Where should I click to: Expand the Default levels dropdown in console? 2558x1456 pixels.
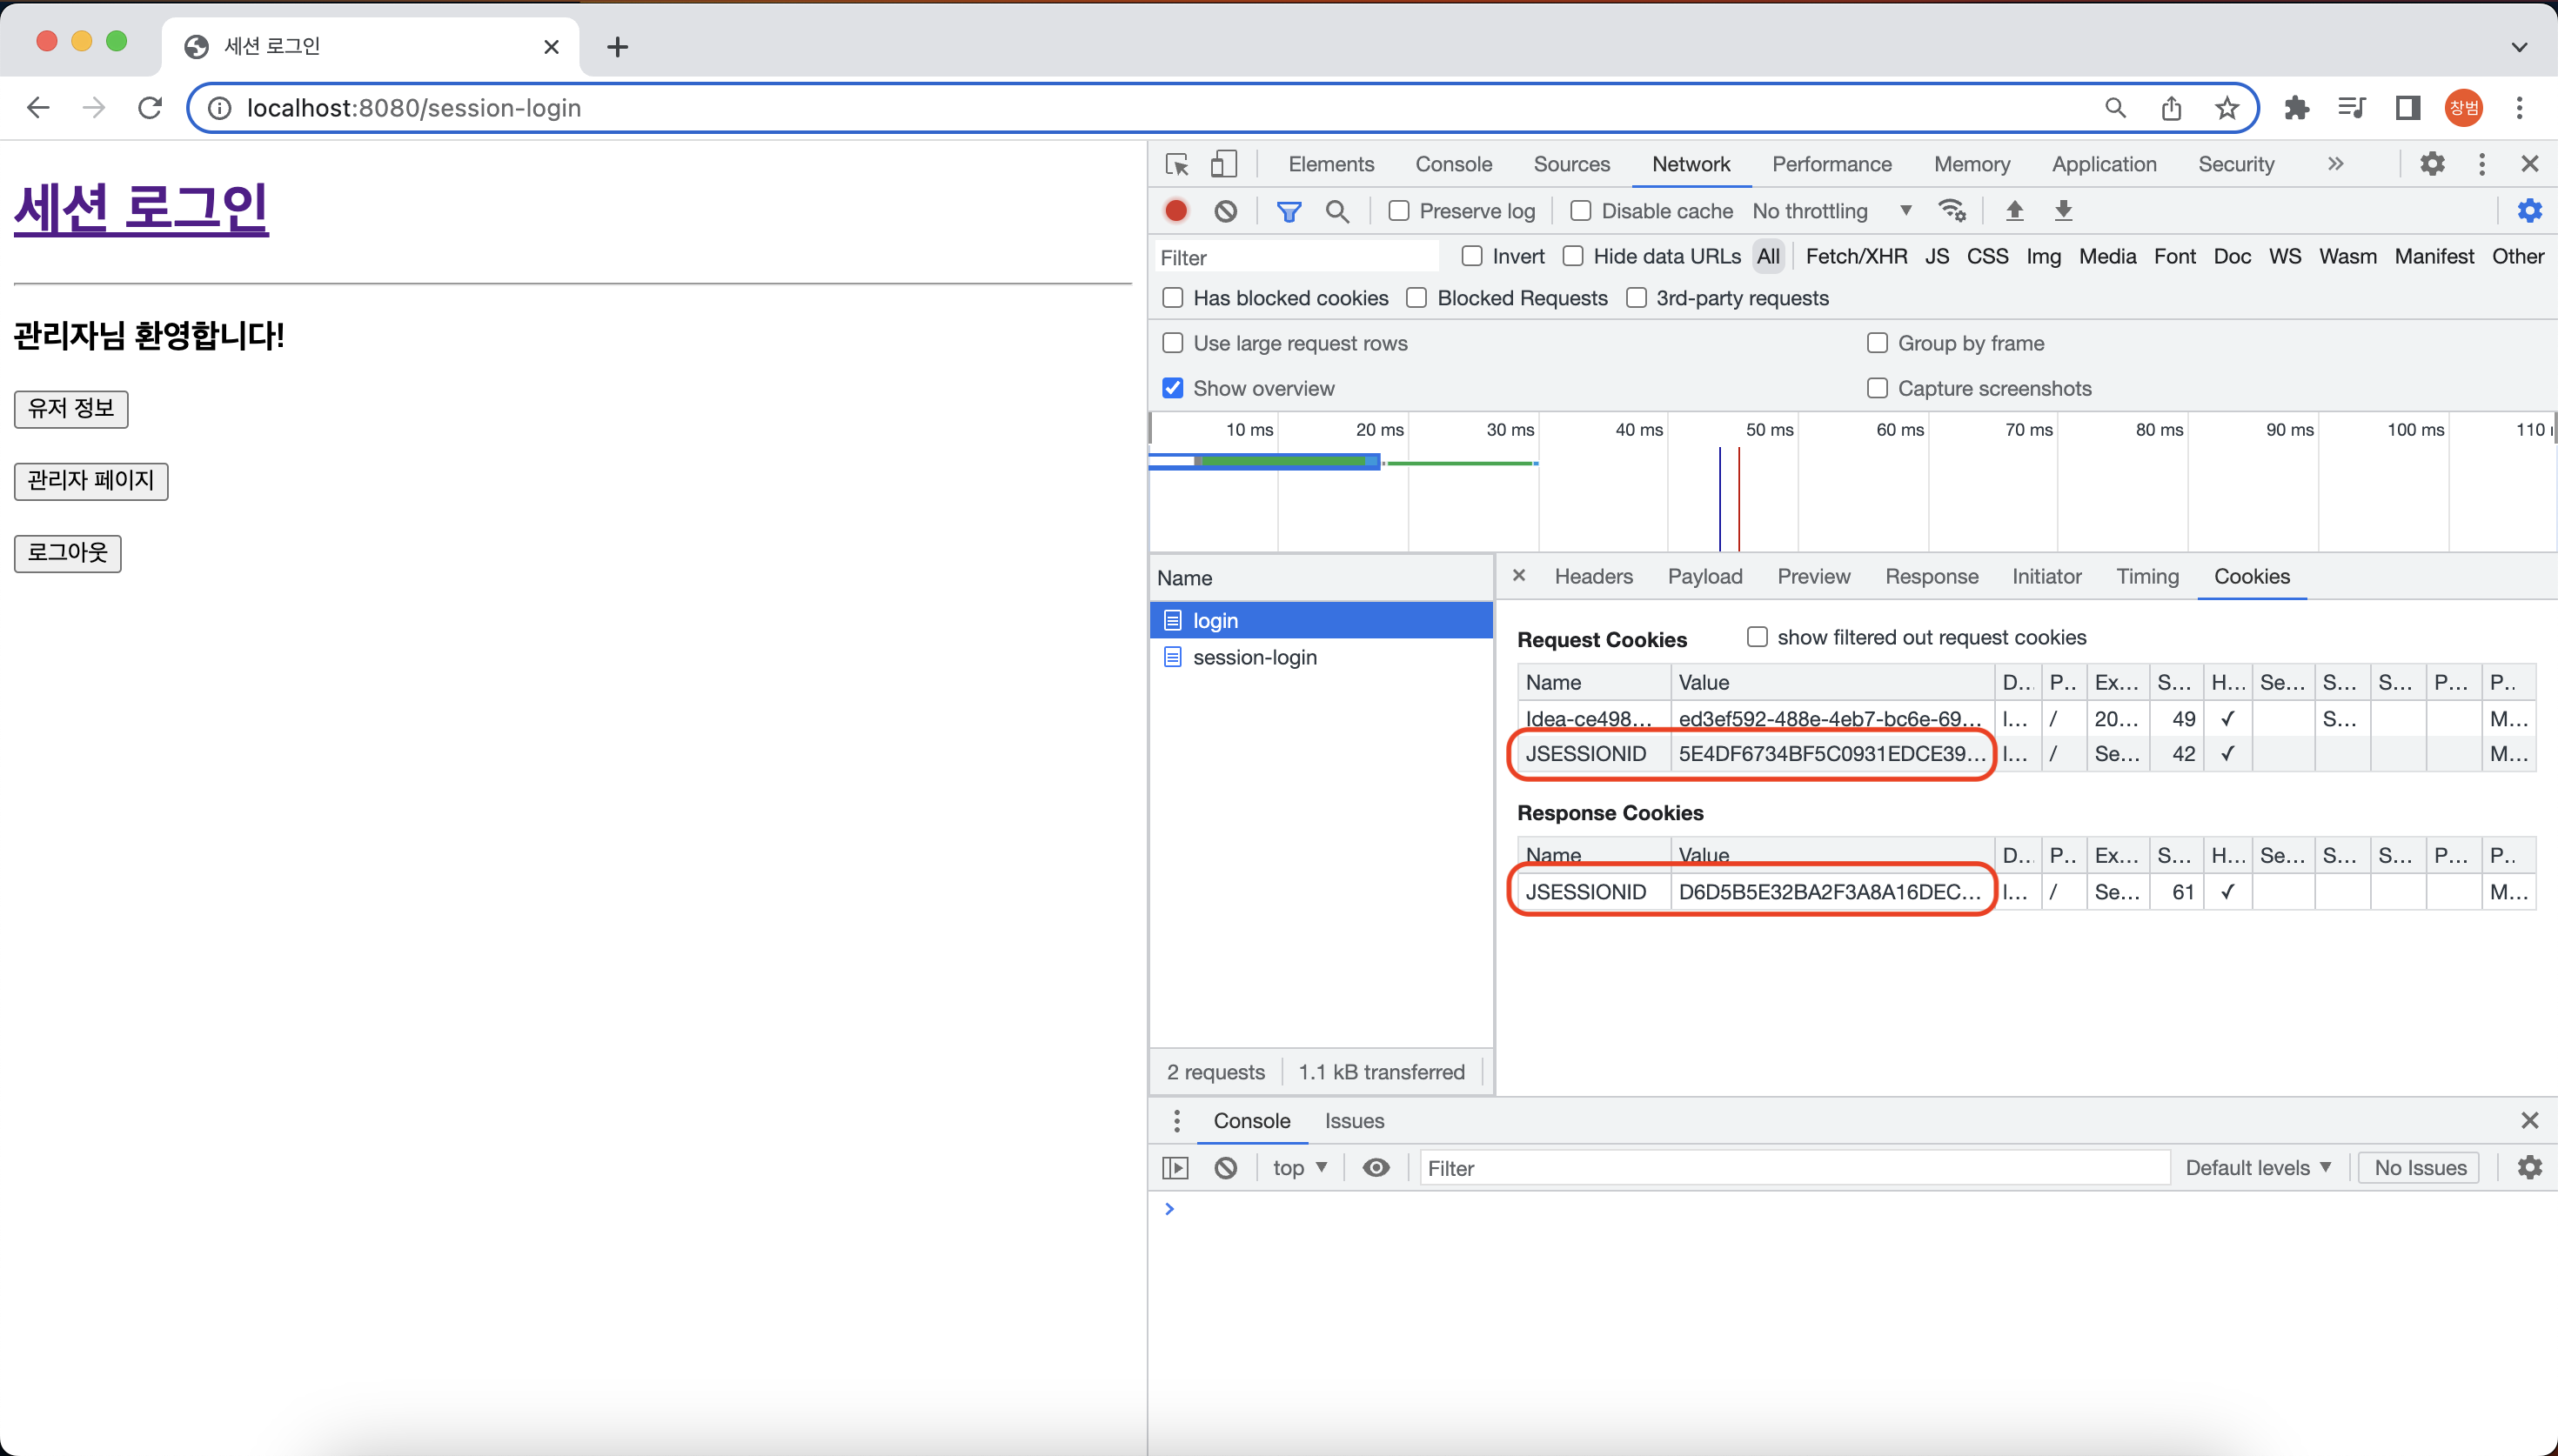tap(2257, 1167)
